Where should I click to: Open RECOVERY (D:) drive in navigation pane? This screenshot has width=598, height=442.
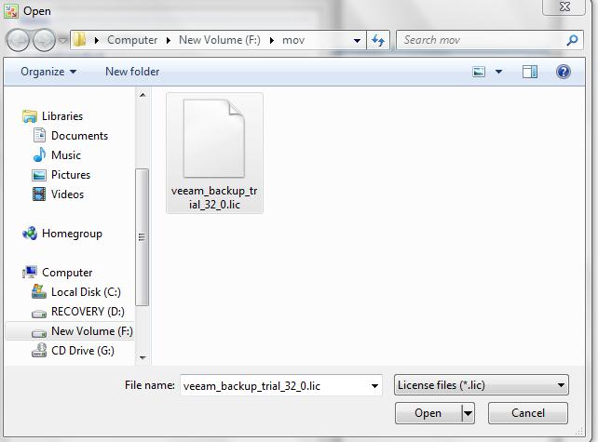pos(88,312)
